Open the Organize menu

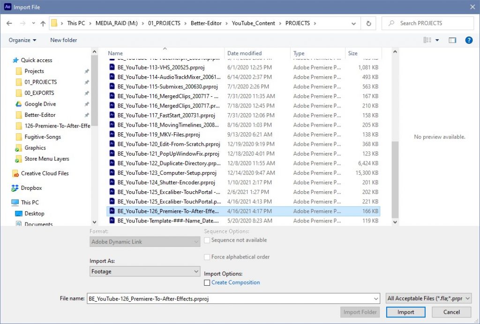pyautogui.click(x=22, y=40)
